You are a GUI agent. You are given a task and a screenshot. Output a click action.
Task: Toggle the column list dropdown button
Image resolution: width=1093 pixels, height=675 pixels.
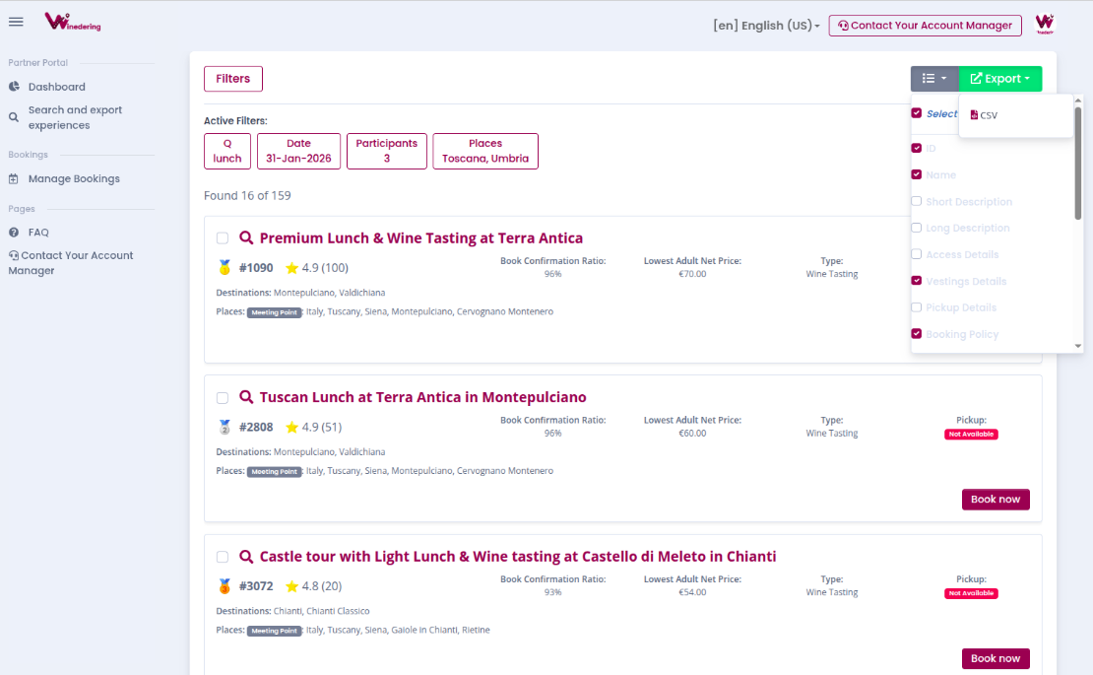(933, 79)
